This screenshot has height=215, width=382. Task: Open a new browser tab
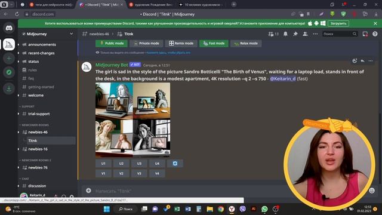tap(233, 4)
